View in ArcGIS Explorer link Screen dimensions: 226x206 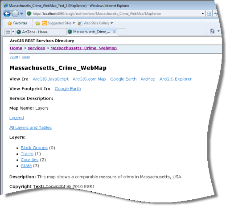tap(176, 79)
